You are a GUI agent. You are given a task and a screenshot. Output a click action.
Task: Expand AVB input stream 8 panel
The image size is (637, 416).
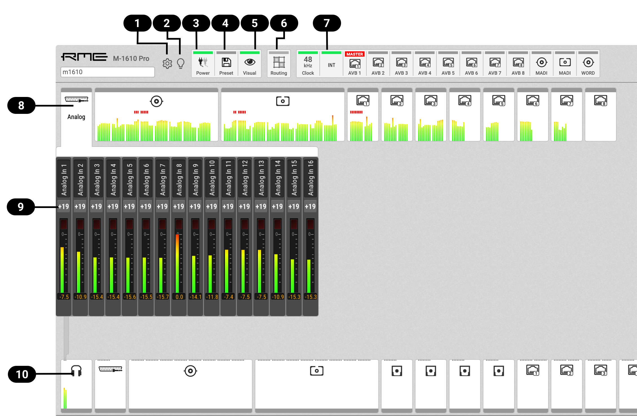coord(601,114)
